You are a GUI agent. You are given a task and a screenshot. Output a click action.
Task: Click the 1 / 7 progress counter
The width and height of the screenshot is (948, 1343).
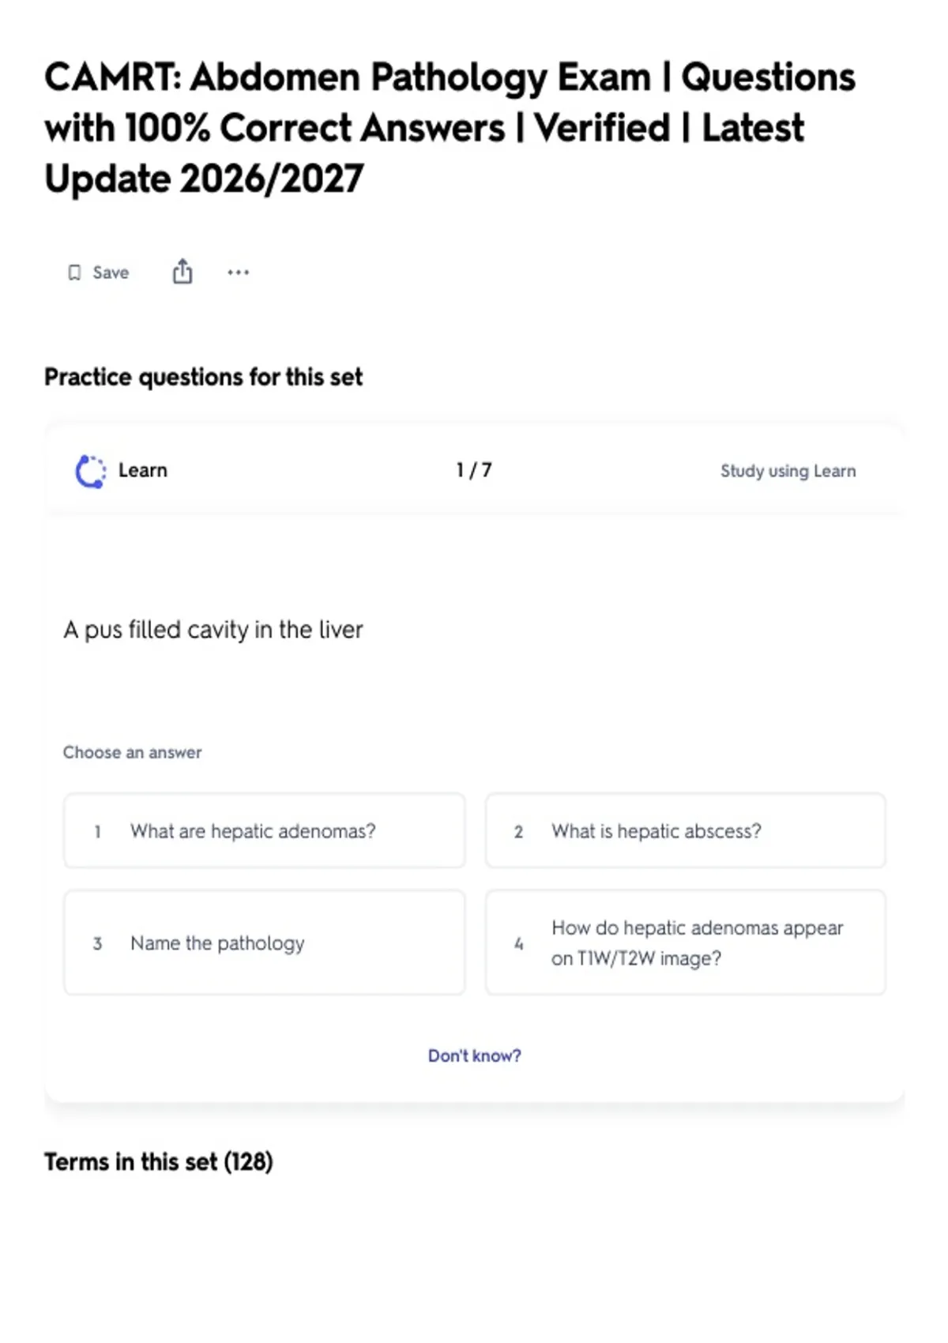pyautogui.click(x=474, y=470)
